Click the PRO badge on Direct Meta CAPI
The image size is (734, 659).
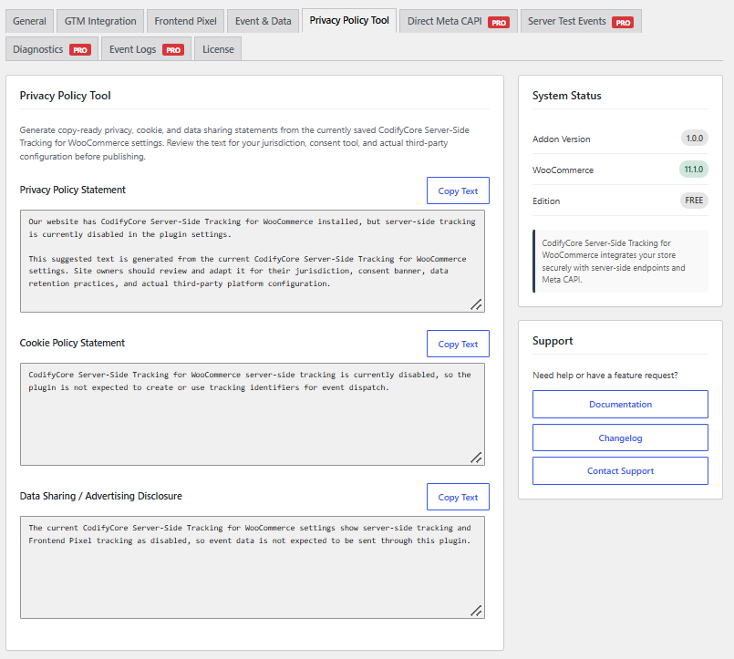[x=499, y=23]
